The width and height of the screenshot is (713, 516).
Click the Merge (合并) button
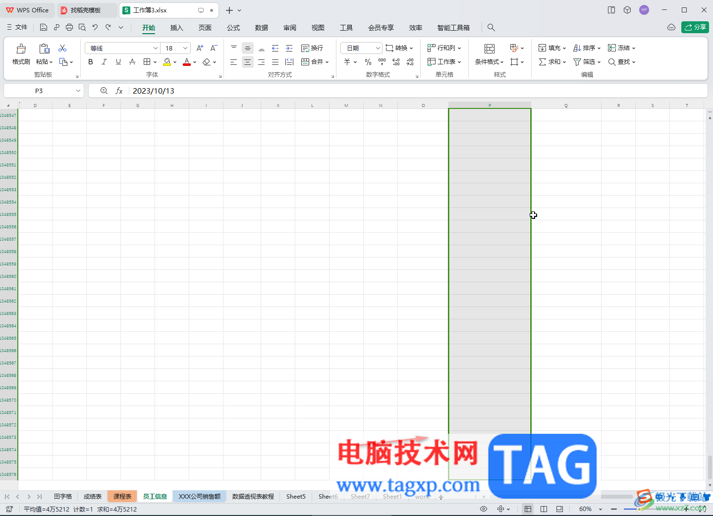pyautogui.click(x=315, y=62)
